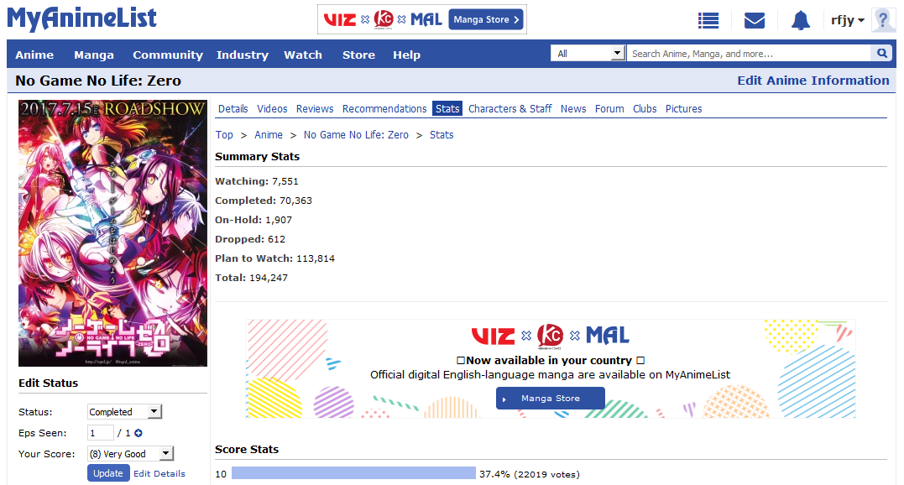The width and height of the screenshot is (904, 485).
Task: Open the Help menu
Action: pos(406,55)
